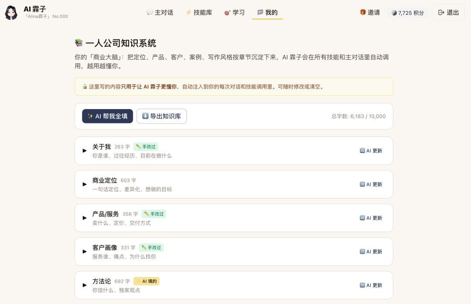Click the 263 字 word count
This screenshot has height=304, width=471.
pos(122,147)
